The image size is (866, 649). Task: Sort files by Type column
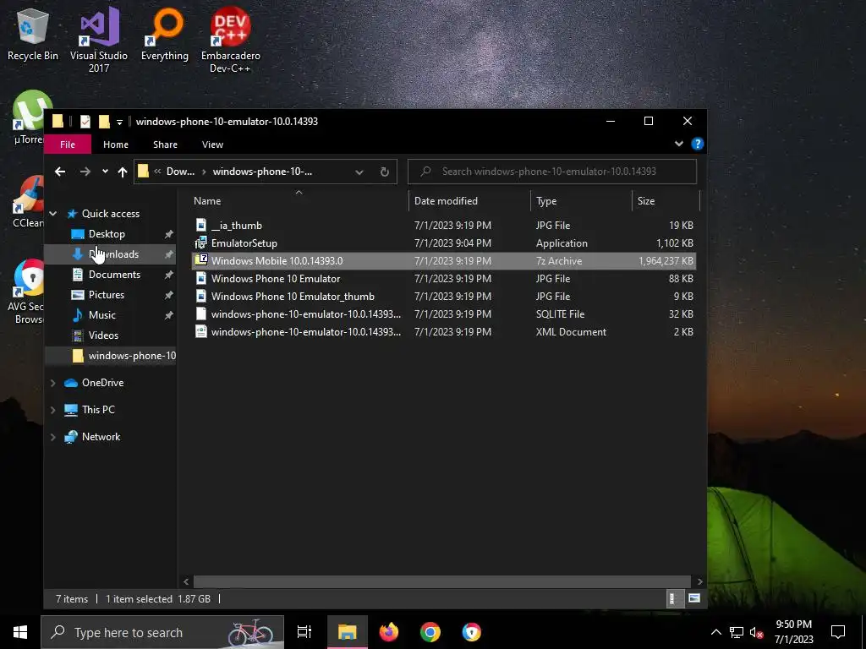pos(546,201)
